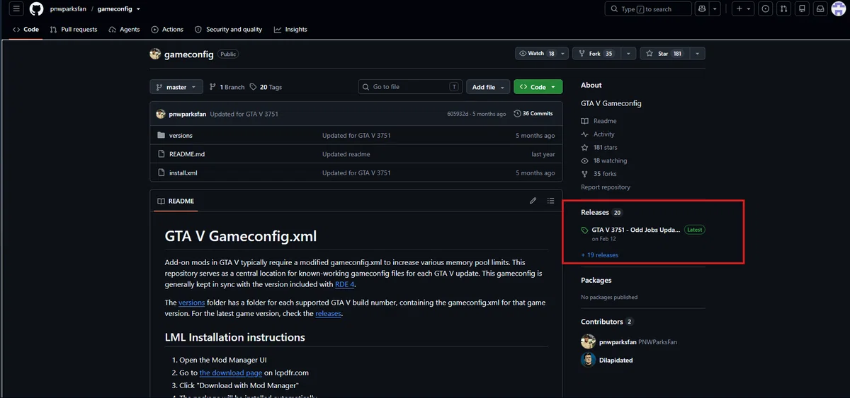Image resolution: width=850 pixels, height=398 pixels.
Task: Click versions row commit message Updated for GTA V 3751
Action: pos(356,135)
